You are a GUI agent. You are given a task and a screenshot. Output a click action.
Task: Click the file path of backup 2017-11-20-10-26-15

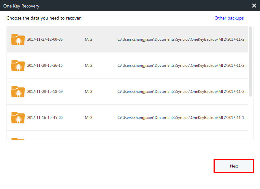coord(182,65)
